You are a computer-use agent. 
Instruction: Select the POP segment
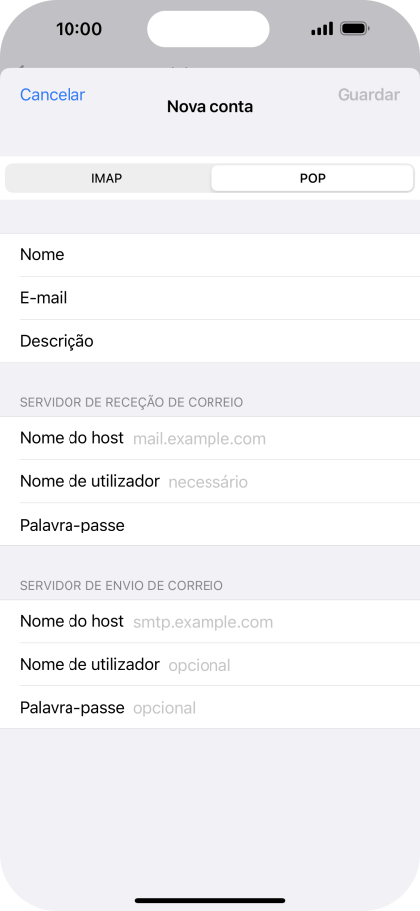pyautogui.click(x=313, y=179)
